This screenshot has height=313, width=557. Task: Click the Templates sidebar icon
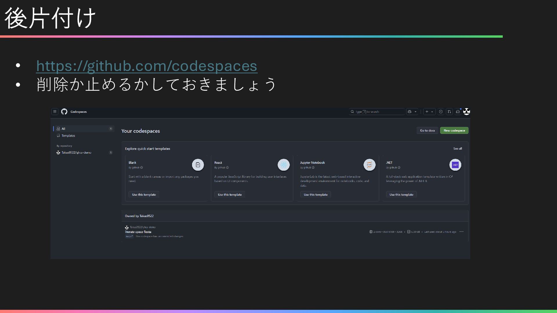[x=58, y=136]
